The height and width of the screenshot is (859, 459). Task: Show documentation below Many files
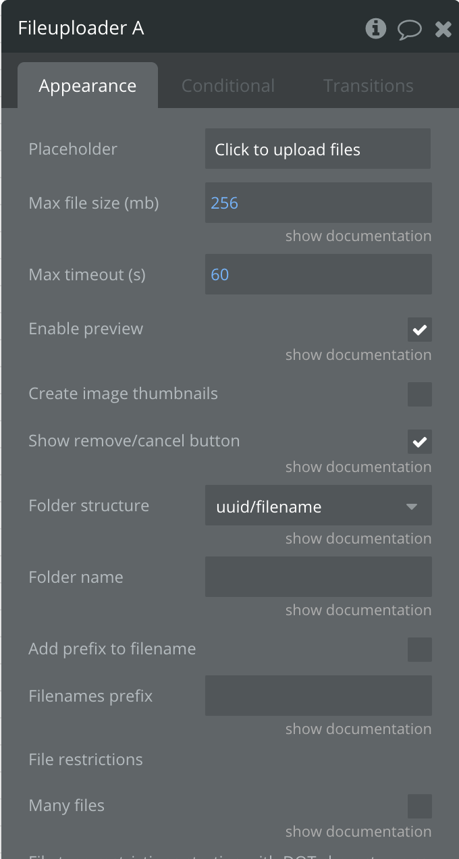tap(358, 832)
